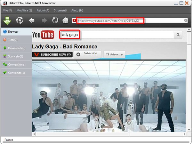Open the Modifica (E) menu
The height and width of the screenshot is (144, 192).
click(24, 11)
